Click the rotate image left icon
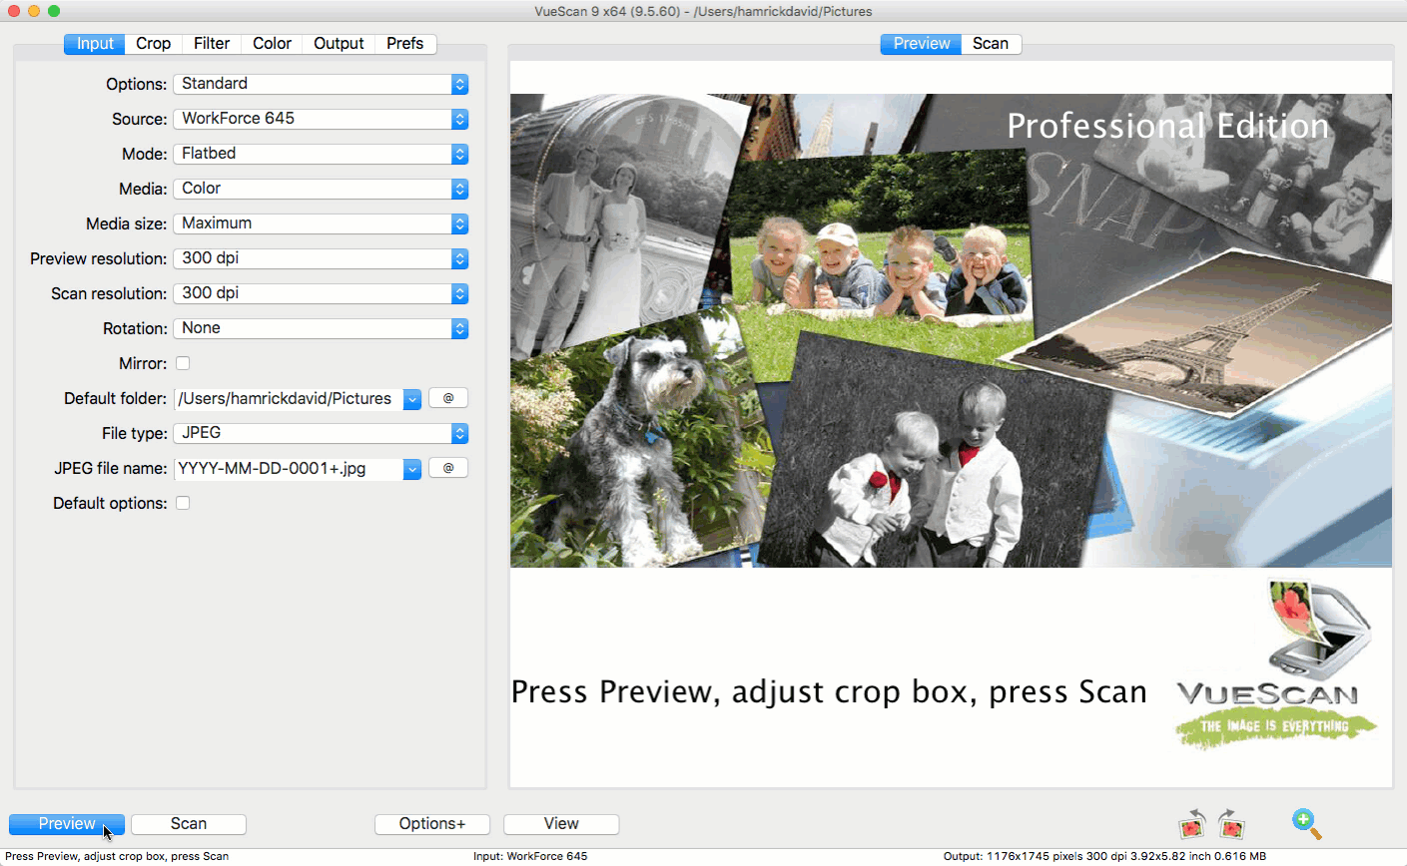Screen dimensions: 1407x866 pyautogui.click(x=1192, y=824)
